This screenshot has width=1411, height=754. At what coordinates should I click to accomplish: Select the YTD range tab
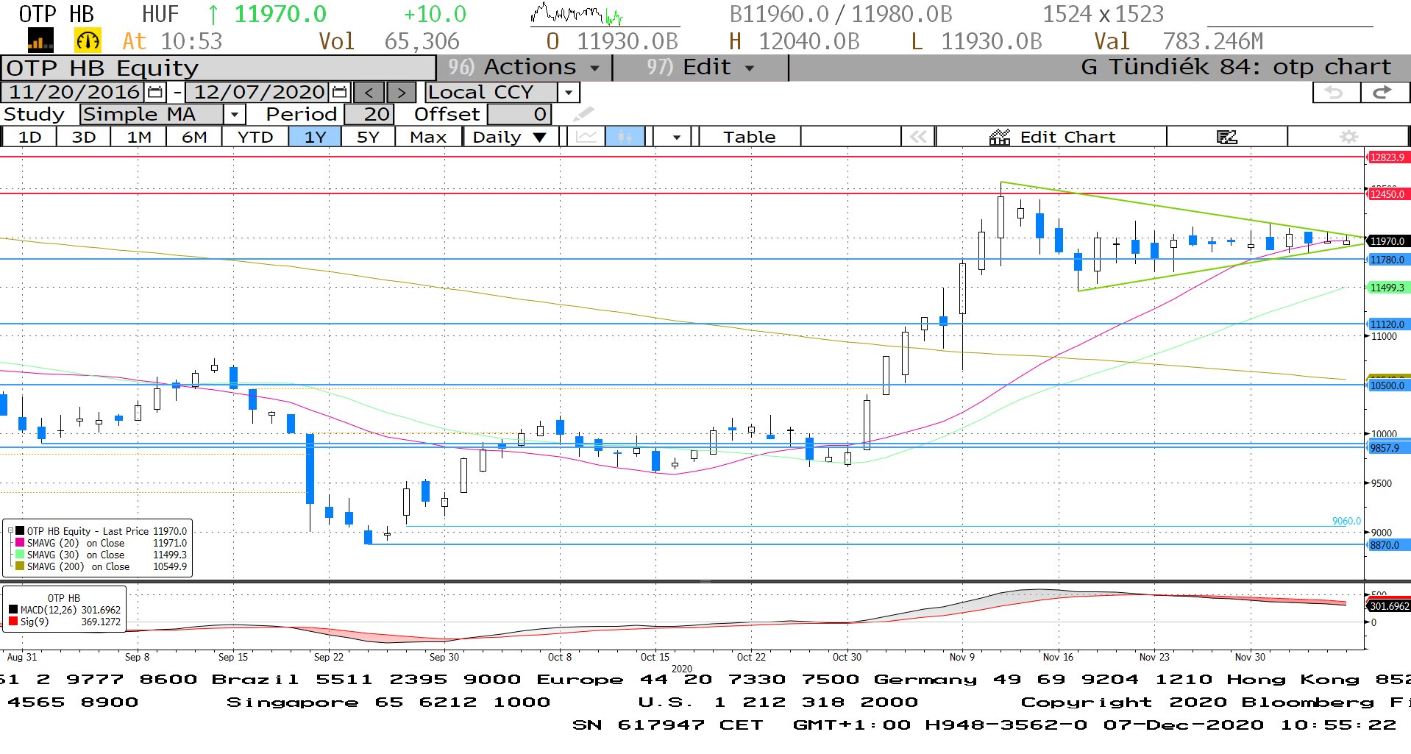[255, 137]
